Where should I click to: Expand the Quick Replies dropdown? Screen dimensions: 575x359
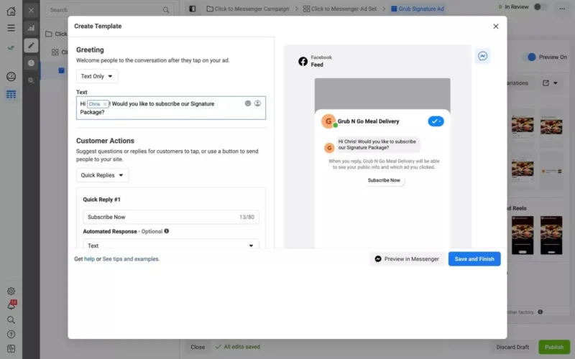pos(102,174)
